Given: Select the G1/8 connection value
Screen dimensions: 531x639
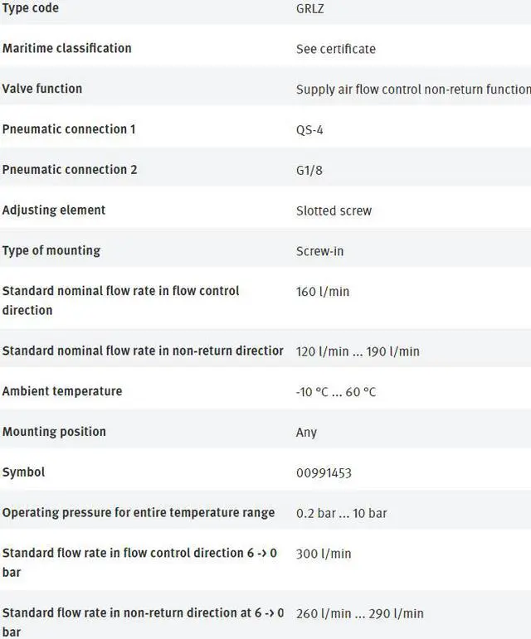Looking at the screenshot, I should tap(309, 170).
